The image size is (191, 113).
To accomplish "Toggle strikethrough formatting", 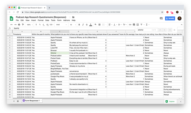I will click(x=87, y=25).
